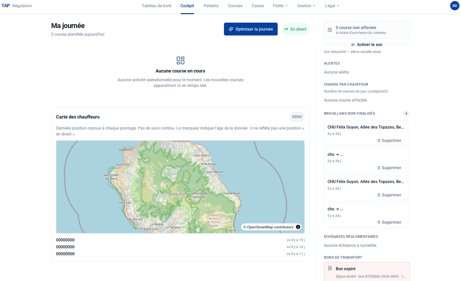Delete the first 'chu → ...' draft
461x281 pixels.
(x=389, y=168)
